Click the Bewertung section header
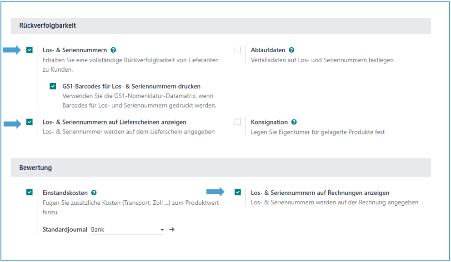451x262 pixels. coord(35,168)
